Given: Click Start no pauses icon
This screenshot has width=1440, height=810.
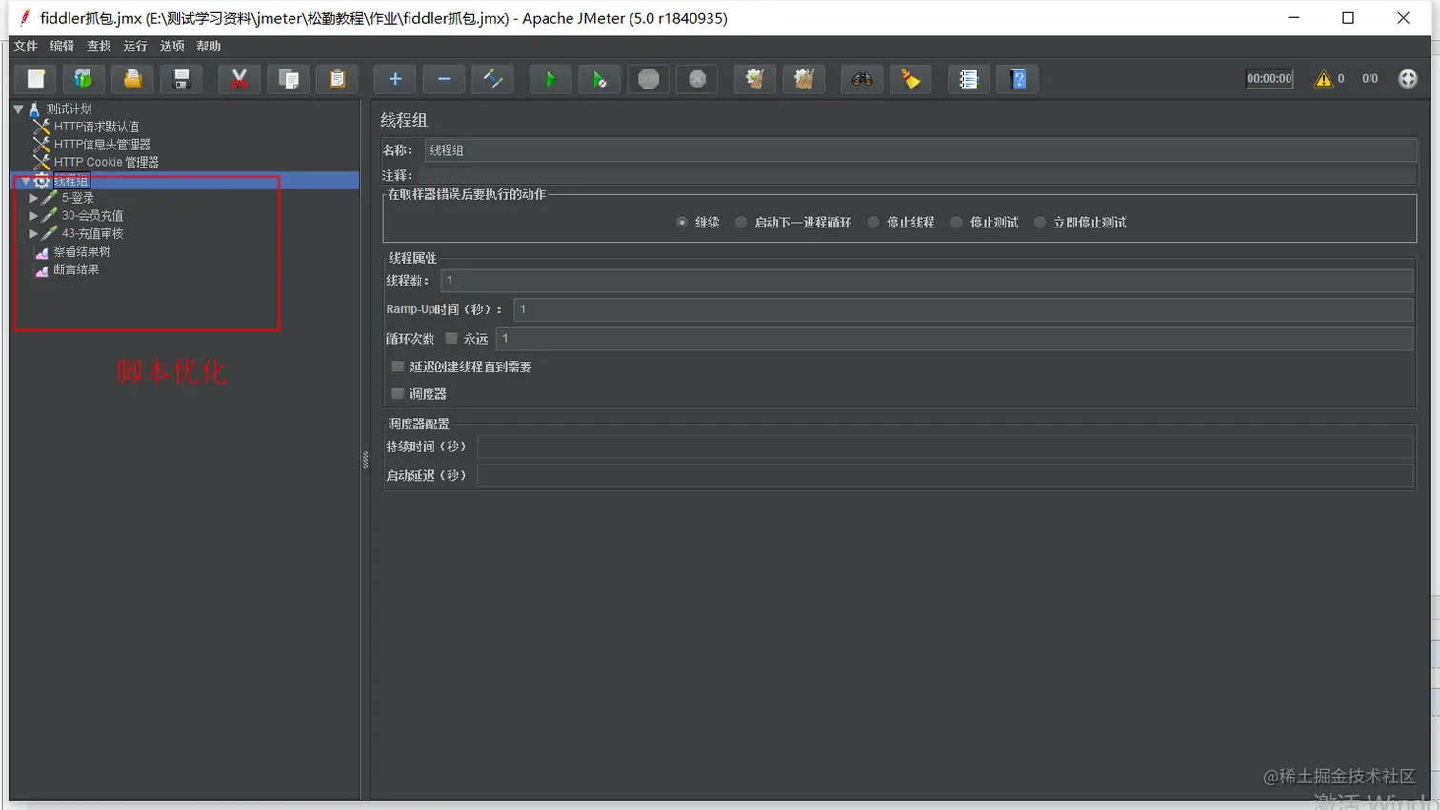Looking at the screenshot, I should click(x=599, y=79).
